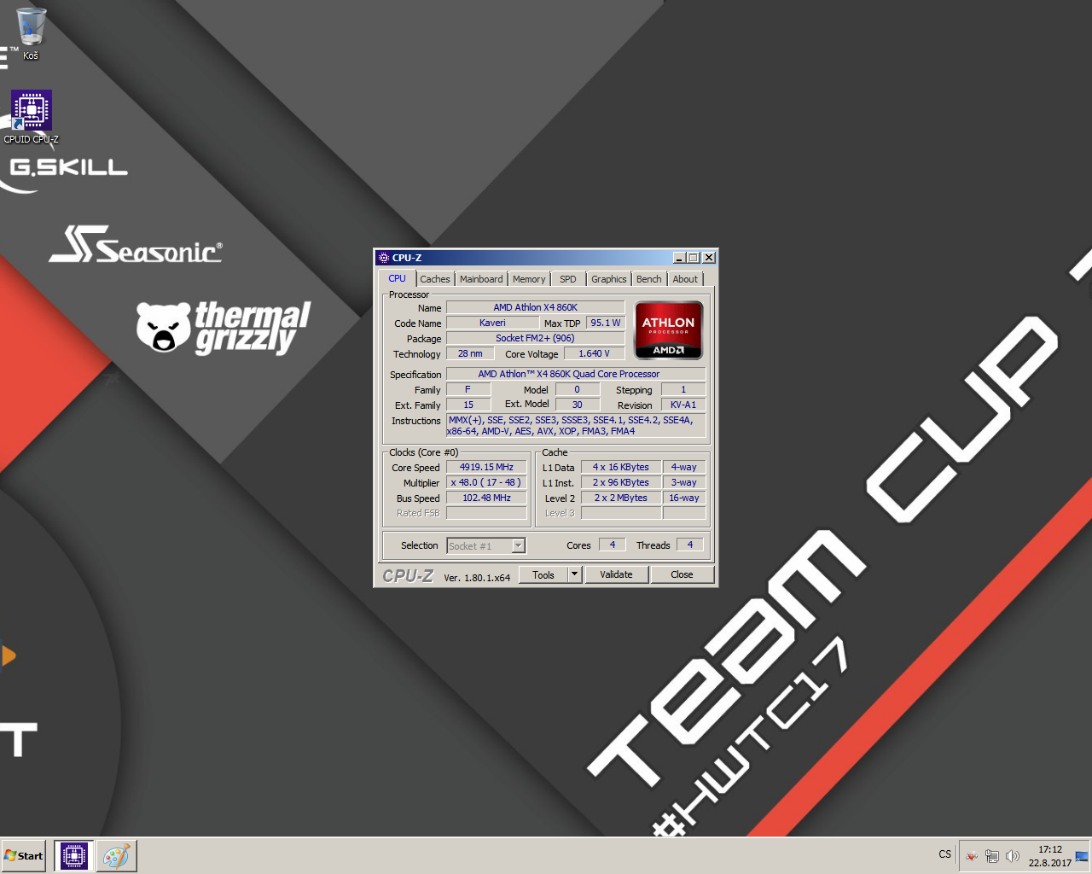Screen dimensions: 1092x874
Task: Switch to the Caches tab
Action: pyautogui.click(x=435, y=279)
